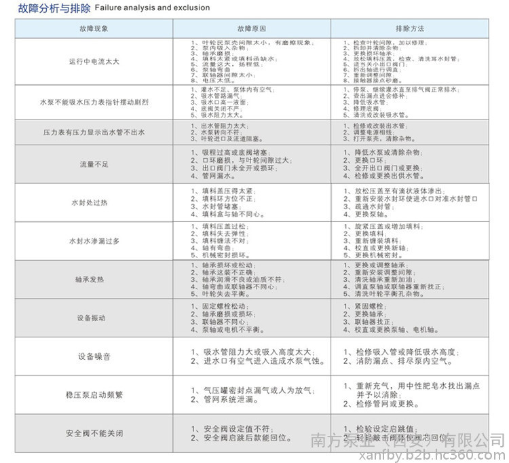Click cause line '安全阀设定值不符'
Screen dimensions: 509x463
point(232,428)
